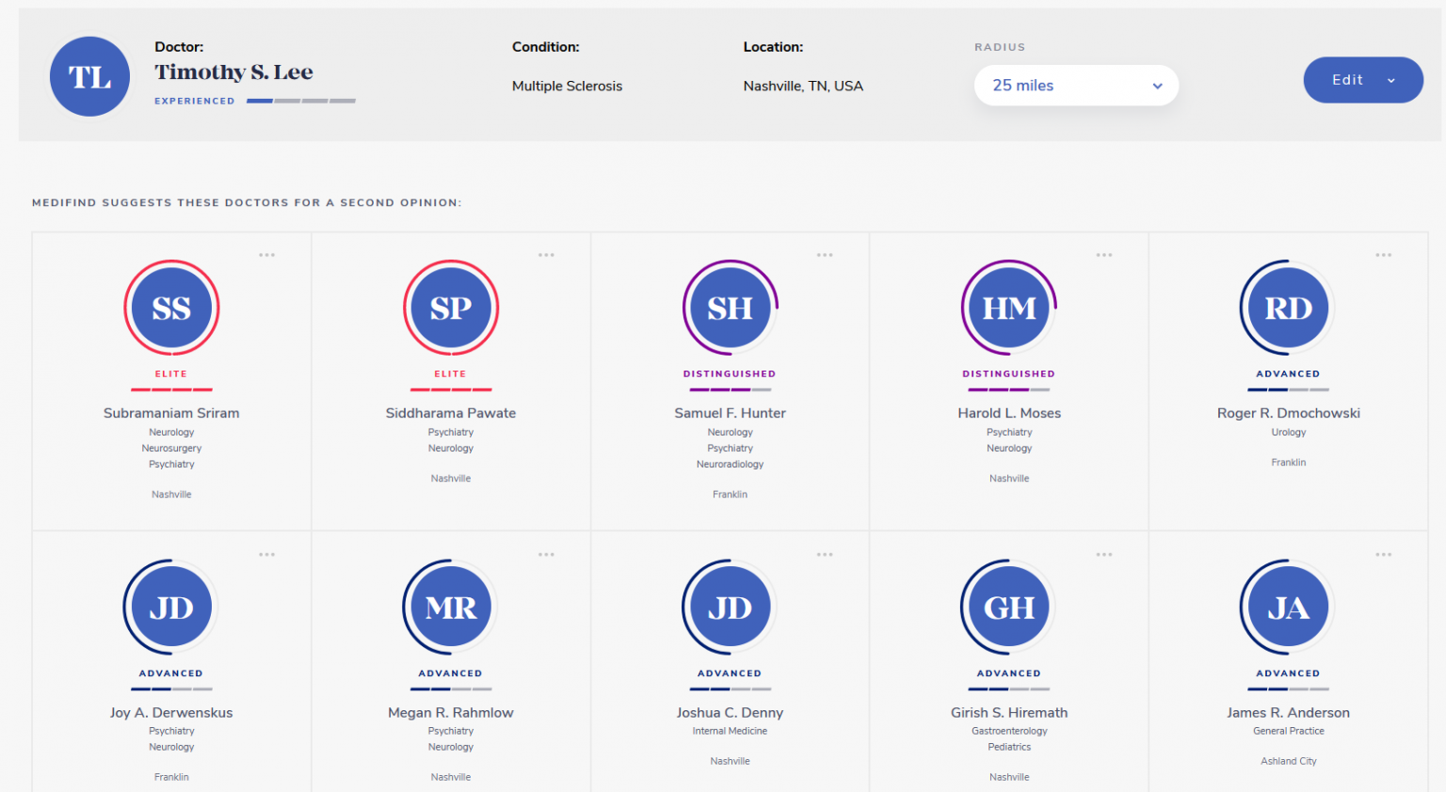Open the Joy A. Derwenskus profile link
Screen dimensions: 1446x792
(x=171, y=713)
